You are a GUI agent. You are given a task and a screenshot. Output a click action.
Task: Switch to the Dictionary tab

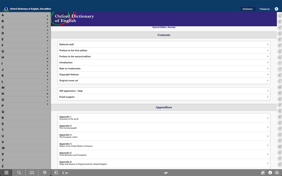pyautogui.click(x=247, y=9)
